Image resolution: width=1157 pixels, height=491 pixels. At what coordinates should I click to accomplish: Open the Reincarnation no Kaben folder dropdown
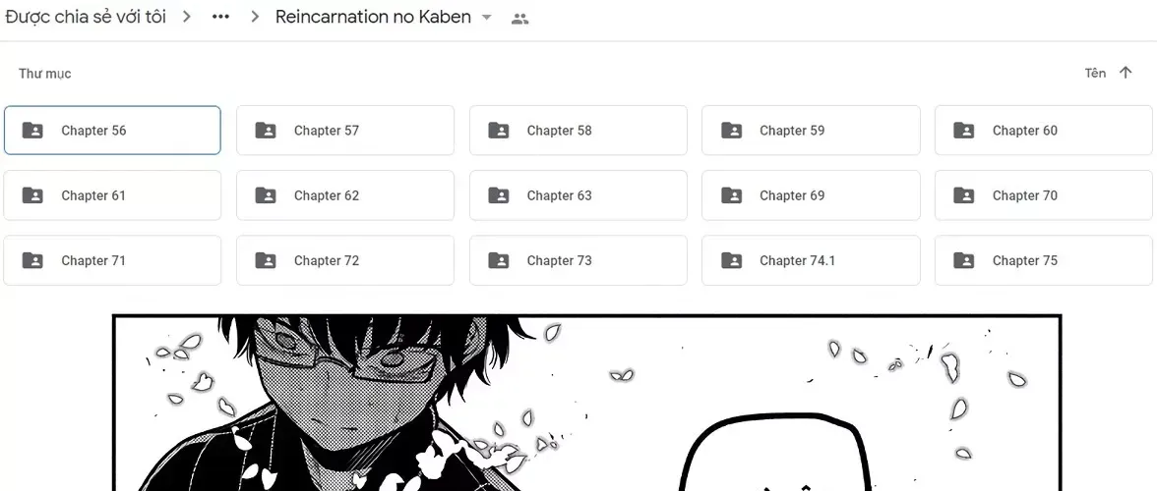tap(486, 18)
